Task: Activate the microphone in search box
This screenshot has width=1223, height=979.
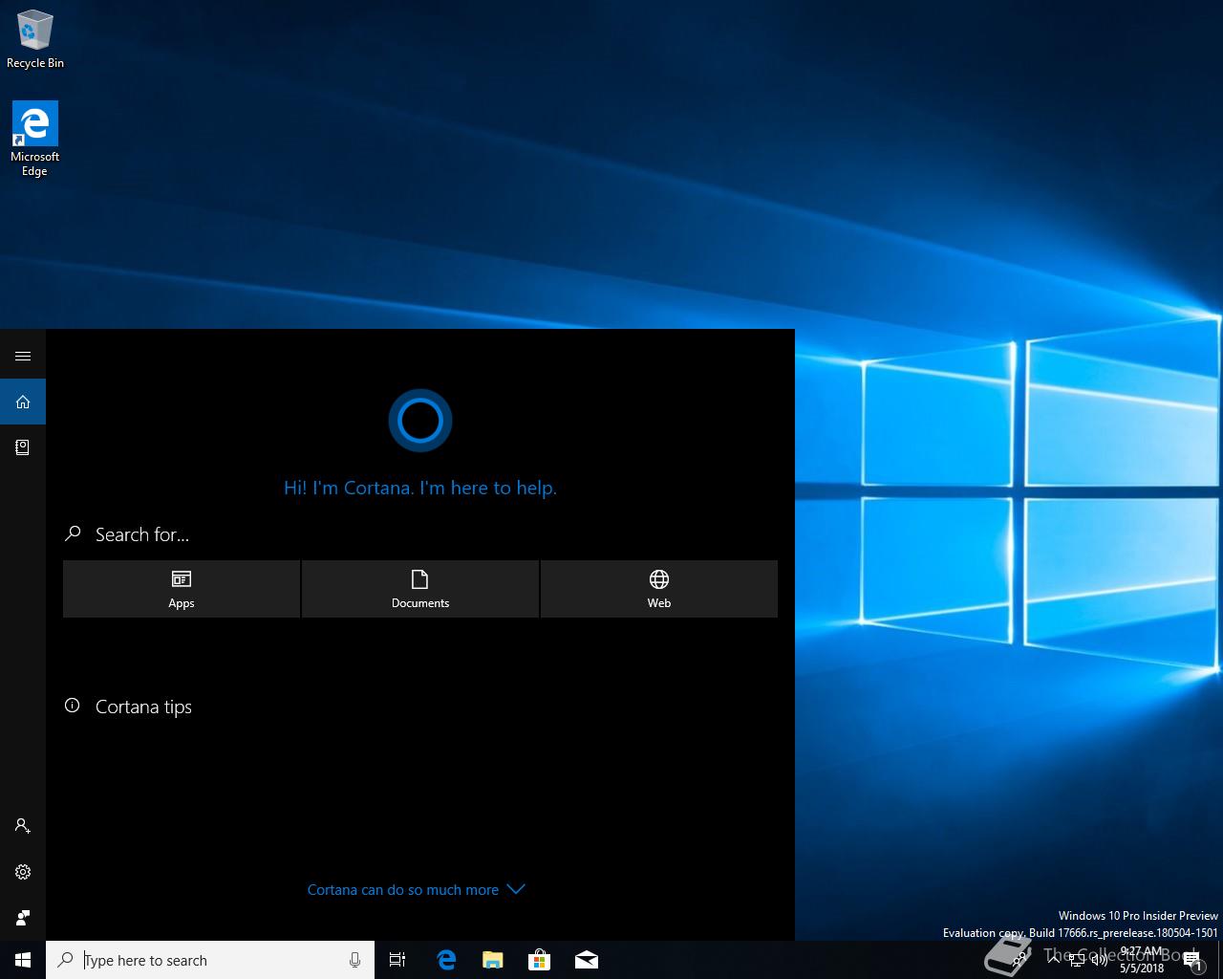Action: [x=354, y=960]
